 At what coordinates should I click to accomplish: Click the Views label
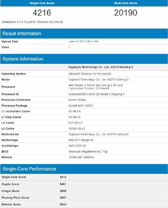point(5,47)
